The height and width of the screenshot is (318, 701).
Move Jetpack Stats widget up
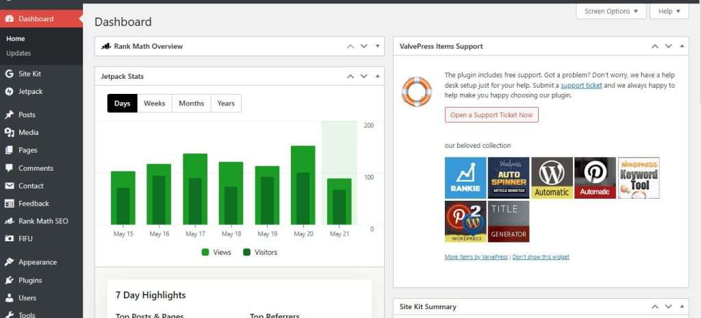tap(350, 76)
